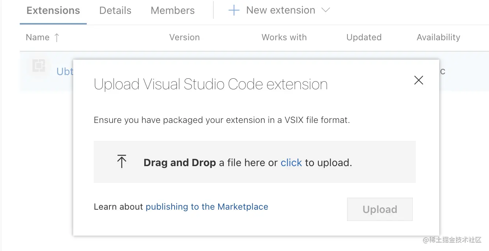
Task: Close the Upload extension dialog
Action: pos(418,80)
